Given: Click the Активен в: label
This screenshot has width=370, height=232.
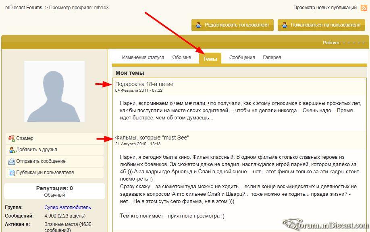Looking at the screenshot, I should (x=17, y=224).
